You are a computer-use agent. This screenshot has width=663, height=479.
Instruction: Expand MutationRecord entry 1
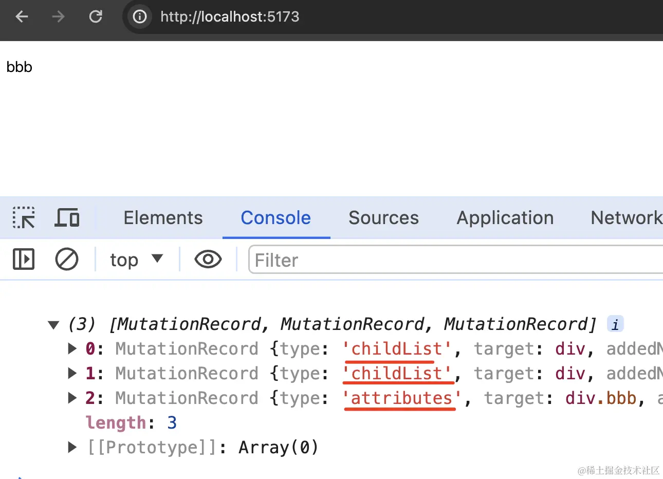pos(72,373)
